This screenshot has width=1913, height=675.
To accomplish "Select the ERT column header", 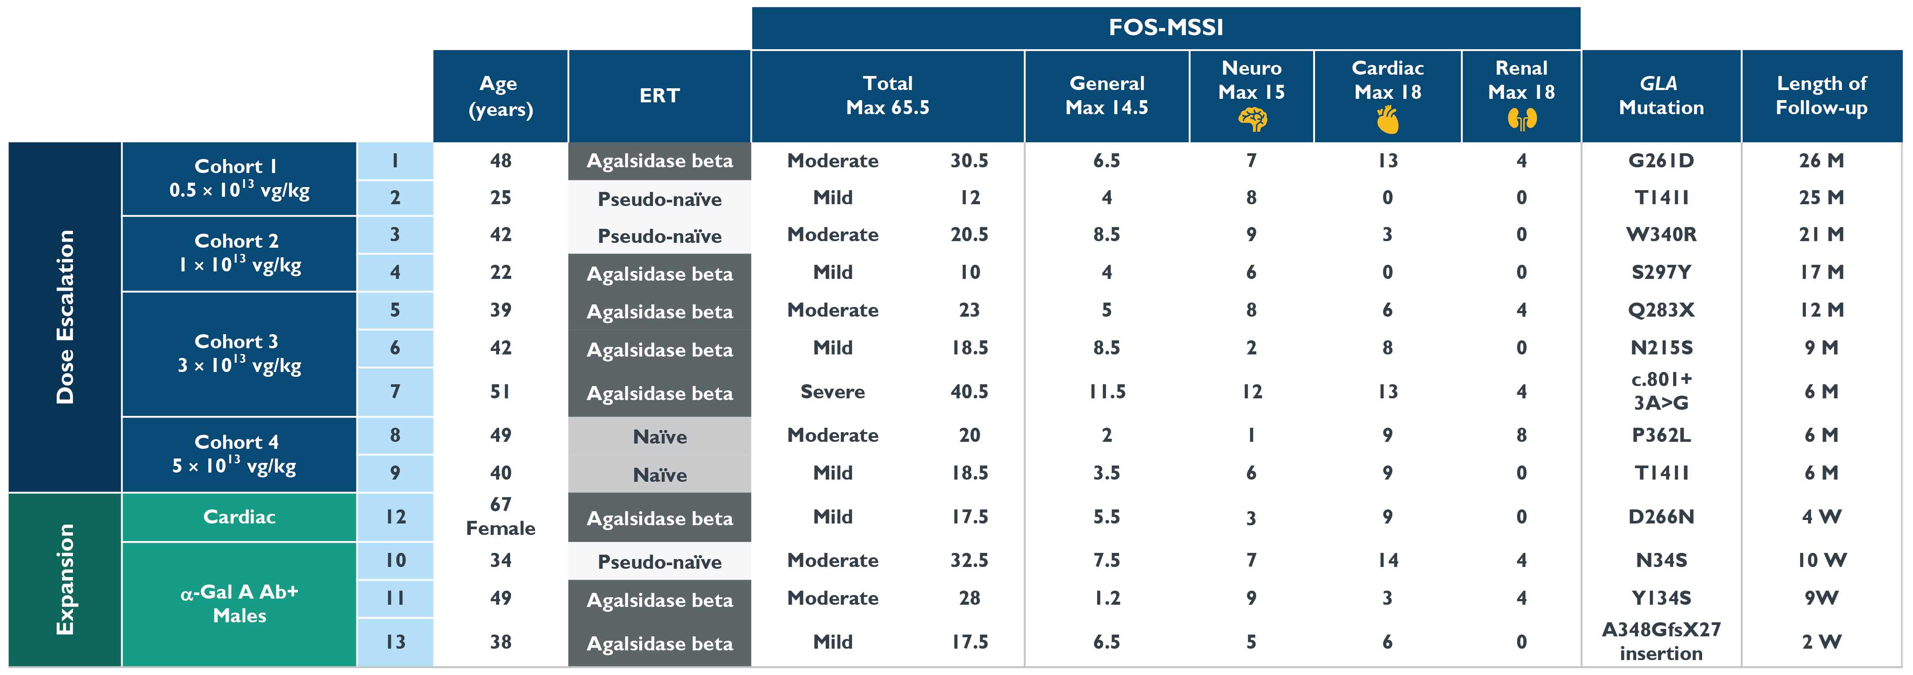I will (659, 96).
